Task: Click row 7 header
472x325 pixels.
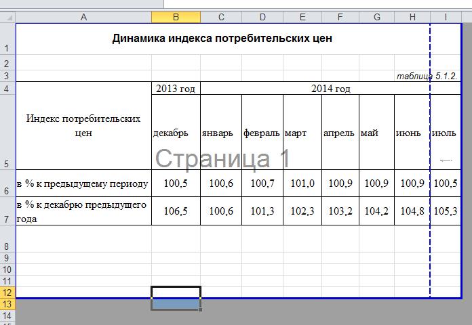Action: tap(7, 211)
